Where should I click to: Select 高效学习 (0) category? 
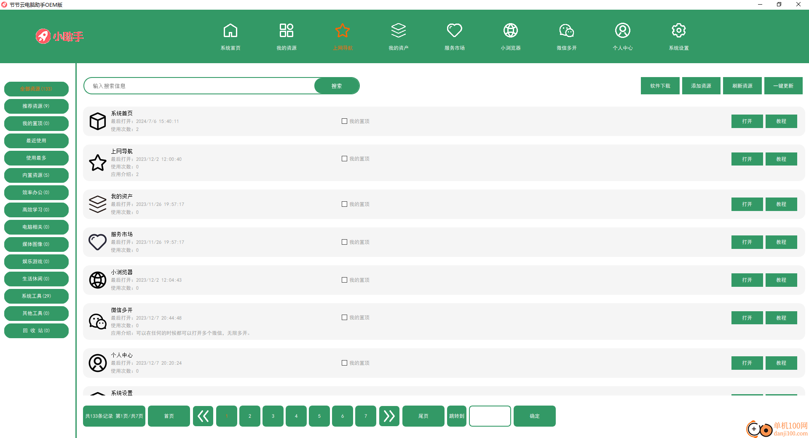[x=36, y=210]
